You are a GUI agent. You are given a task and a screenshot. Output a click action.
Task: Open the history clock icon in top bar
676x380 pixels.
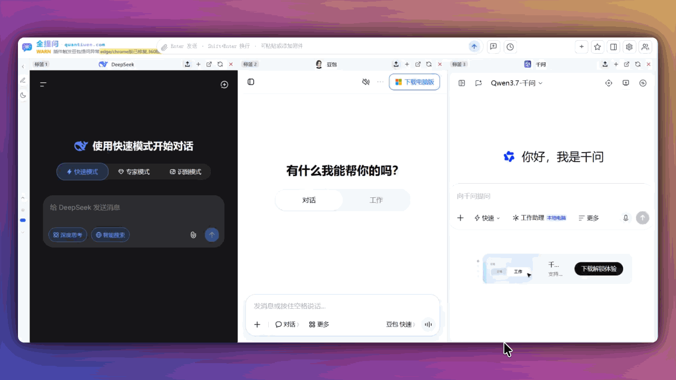[x=510, y=46]
